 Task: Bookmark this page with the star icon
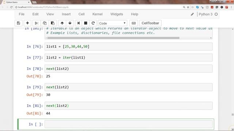click(188, 7)
